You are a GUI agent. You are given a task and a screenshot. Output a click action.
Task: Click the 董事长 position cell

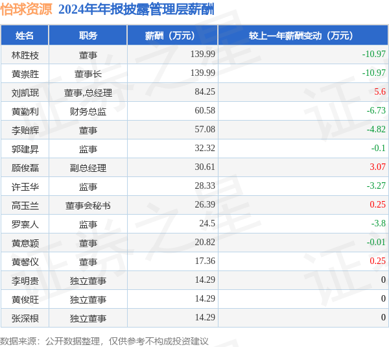pyautogui.click(x=88, y=74)
